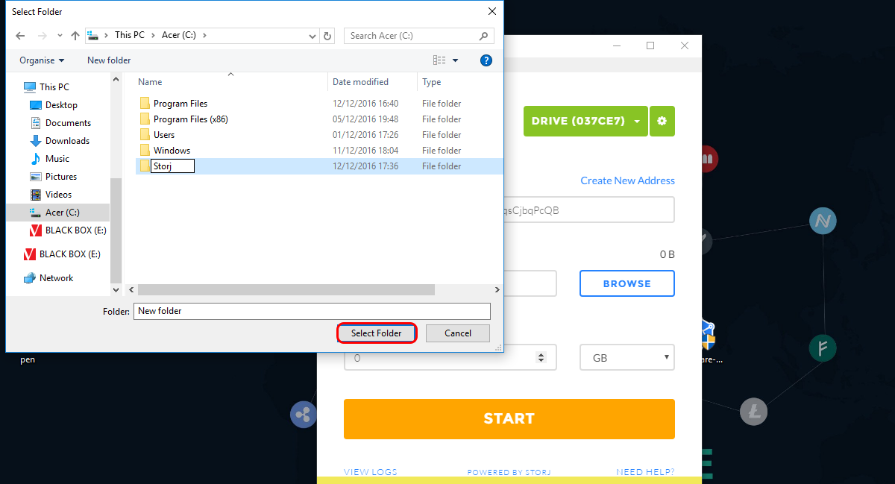Click the BROWSE button in Storj
Image resolution: width=895 pixels, height=484 pixels.
pyautogui.click(x=627, y=283)
